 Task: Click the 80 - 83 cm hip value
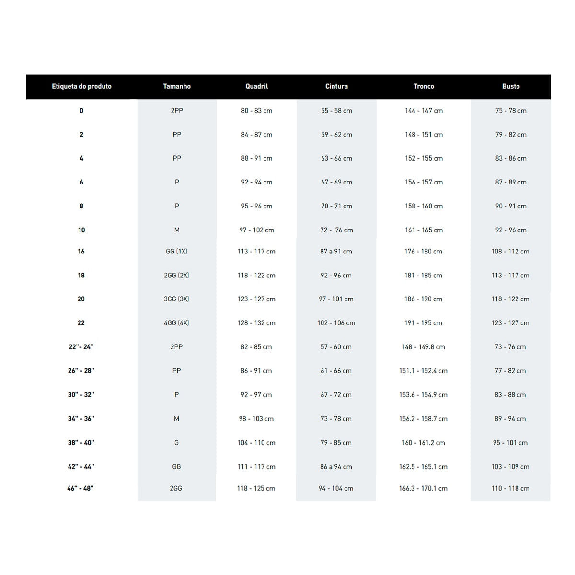click(257, 111)
